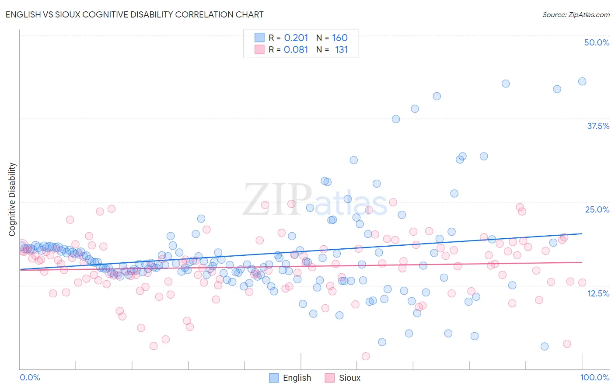The image size is (615, 390).
Task: Click the ZIPatlas watermark in chart center
Action: coord(315,200)
